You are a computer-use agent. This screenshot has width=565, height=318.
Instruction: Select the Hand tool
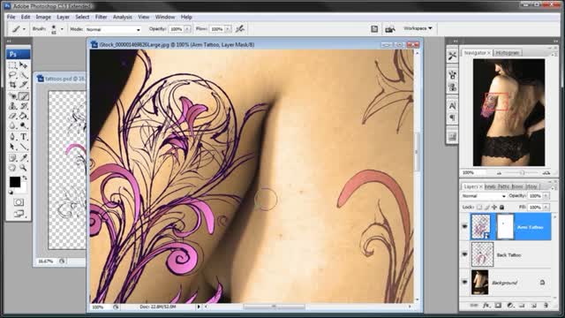tap(12, 168)
